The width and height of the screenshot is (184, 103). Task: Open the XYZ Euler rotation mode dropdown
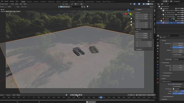pos(144,29)
